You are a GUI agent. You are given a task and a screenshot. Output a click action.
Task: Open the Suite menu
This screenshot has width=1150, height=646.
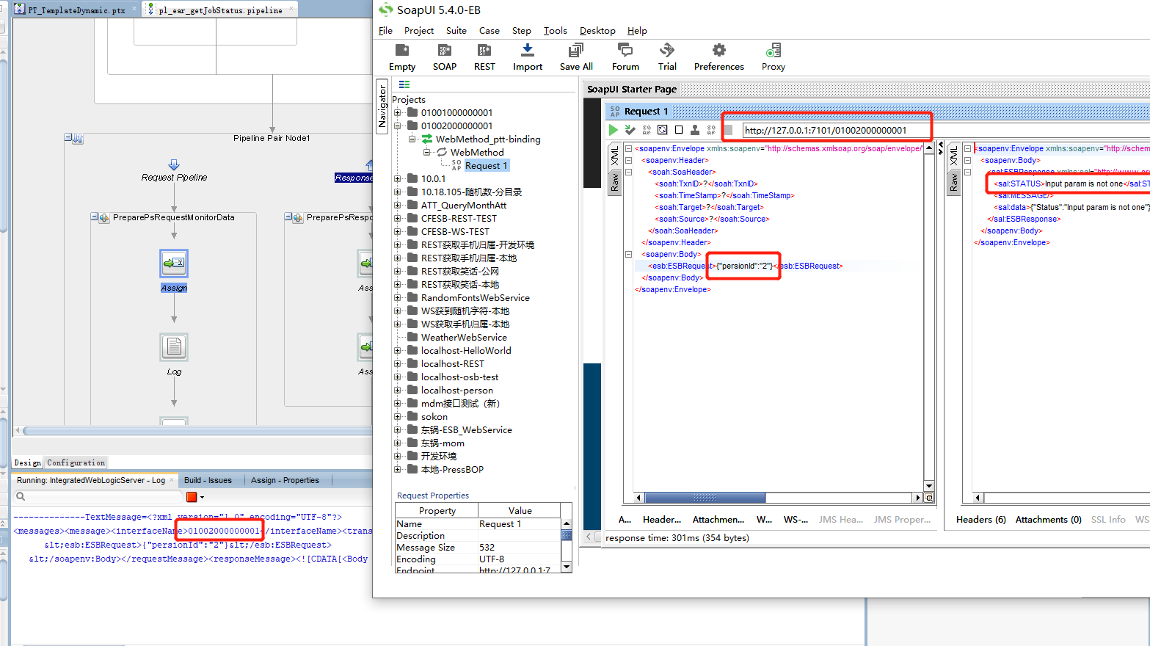pos(456,30)
